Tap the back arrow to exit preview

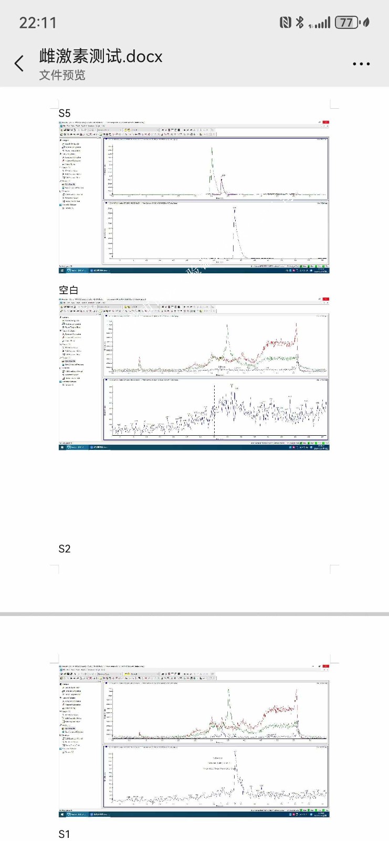19,64
